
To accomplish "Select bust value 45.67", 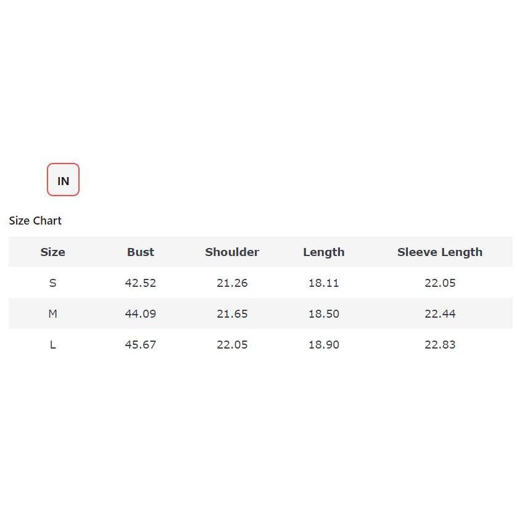I will click(141, 345).
